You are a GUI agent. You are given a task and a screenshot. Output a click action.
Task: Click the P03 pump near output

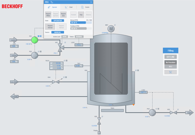coord(152,113)
